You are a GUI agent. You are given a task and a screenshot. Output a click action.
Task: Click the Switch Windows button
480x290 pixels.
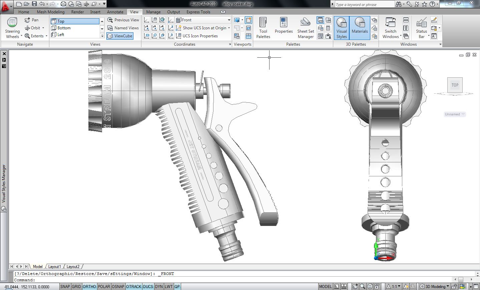pos(391,28)
